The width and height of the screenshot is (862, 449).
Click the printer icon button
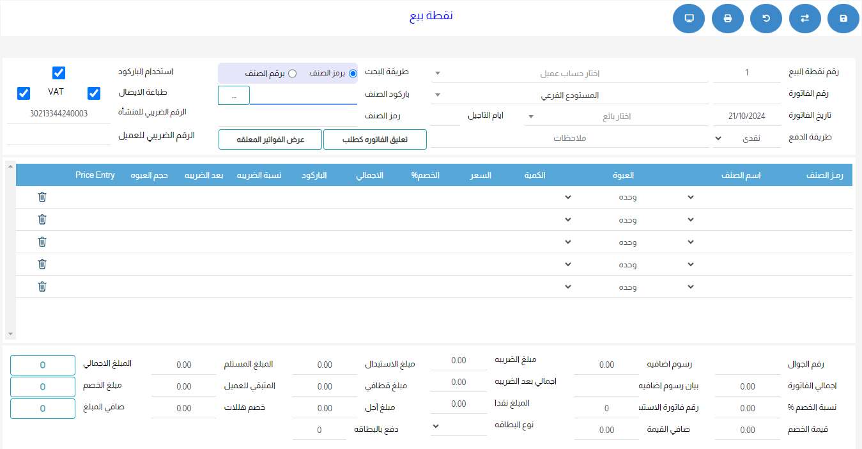(727, 19)
